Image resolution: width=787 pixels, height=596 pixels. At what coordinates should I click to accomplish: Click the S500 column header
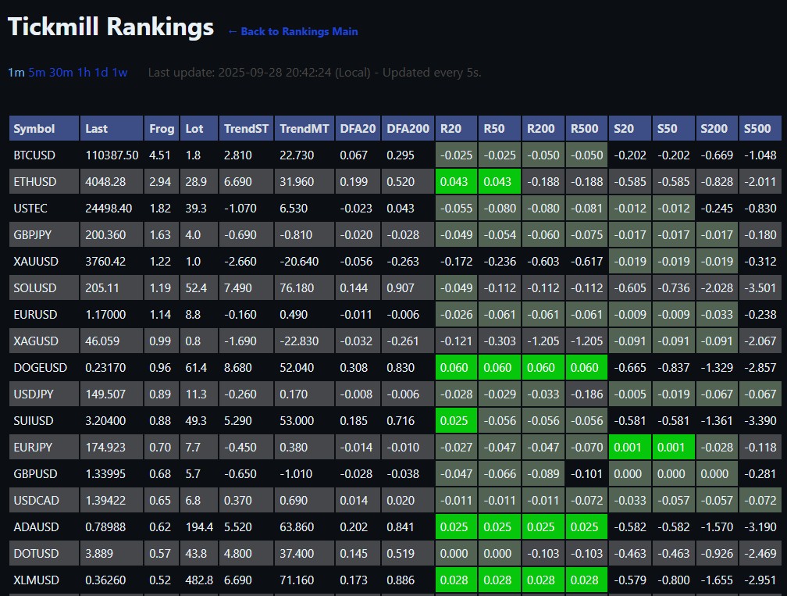[x=757, y=128]
